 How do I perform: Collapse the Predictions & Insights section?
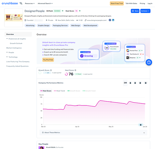click(x=7, y=39)
